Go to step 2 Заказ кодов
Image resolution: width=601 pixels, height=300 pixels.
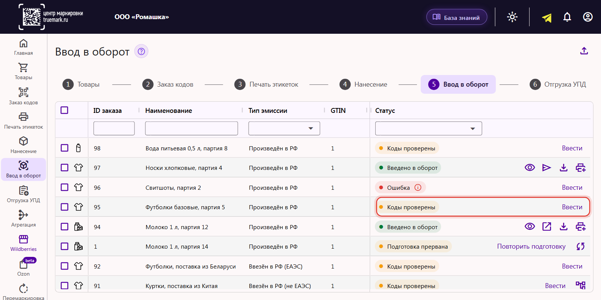(168, 84)
